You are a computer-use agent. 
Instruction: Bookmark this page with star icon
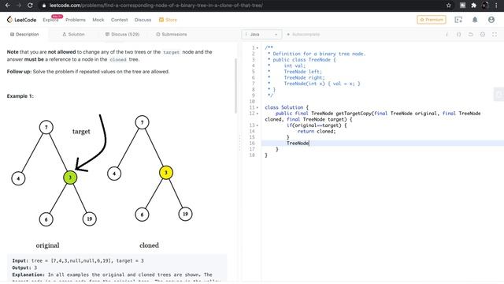click(449, 6)
